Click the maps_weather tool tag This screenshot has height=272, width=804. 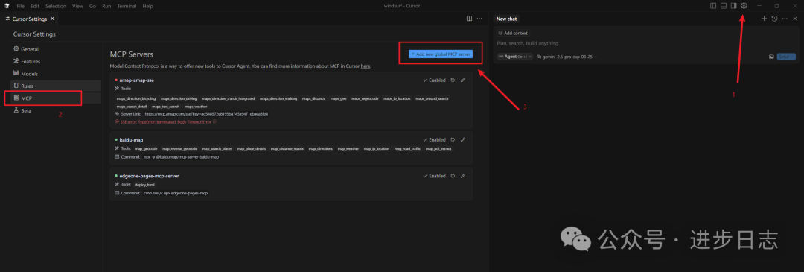click(x=196, y=107)
